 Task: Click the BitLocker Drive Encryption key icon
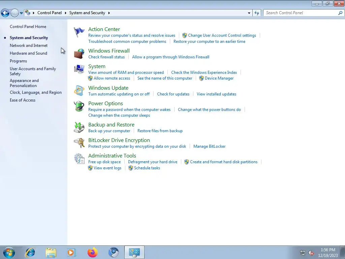(x=79, y=143)
